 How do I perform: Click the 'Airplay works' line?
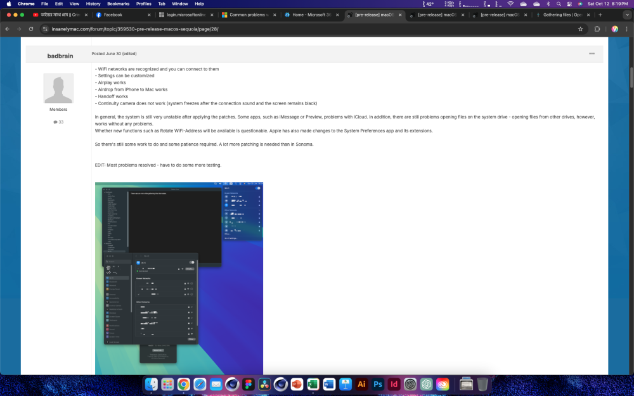pos(110,83)
